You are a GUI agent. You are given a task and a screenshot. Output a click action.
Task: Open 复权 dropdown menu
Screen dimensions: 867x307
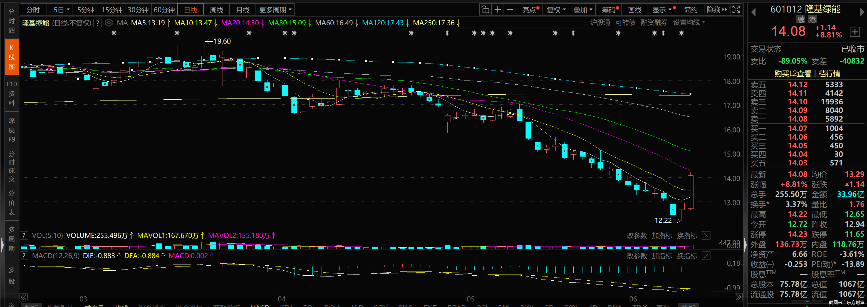click(x=556, y=10)
